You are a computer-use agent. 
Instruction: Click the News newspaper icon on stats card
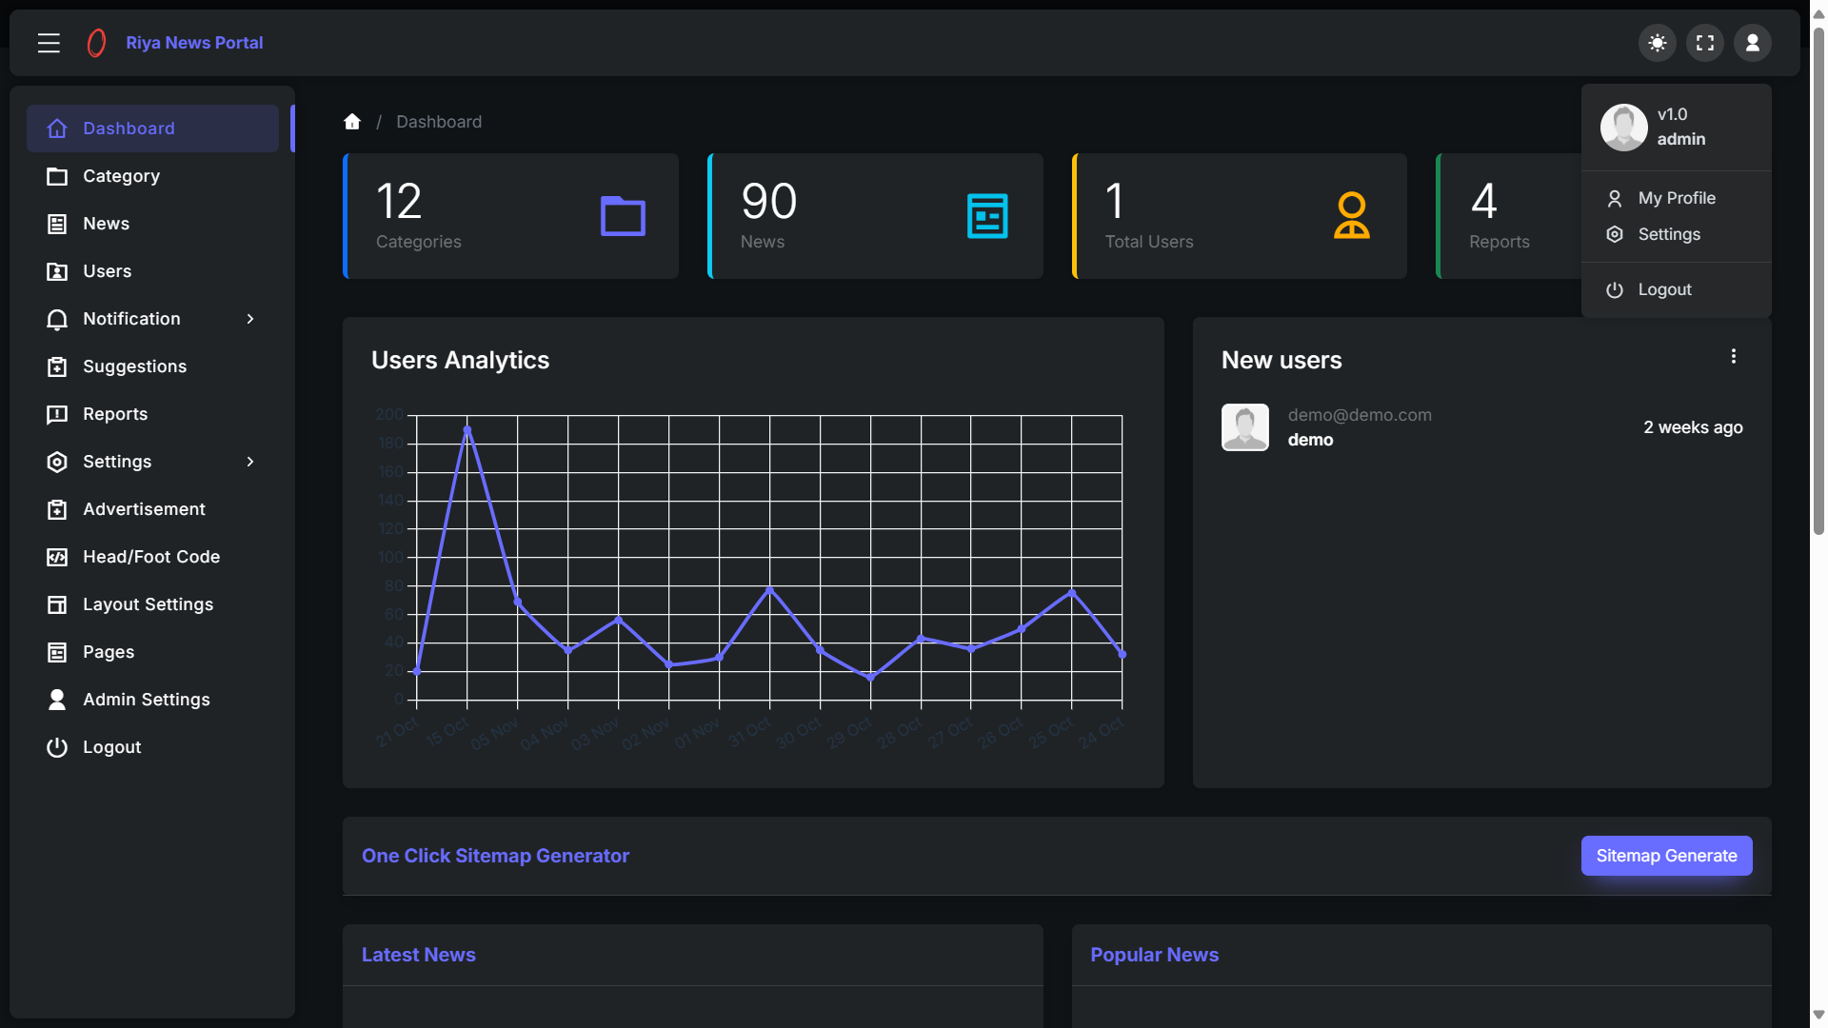click(x=987, y=216)
